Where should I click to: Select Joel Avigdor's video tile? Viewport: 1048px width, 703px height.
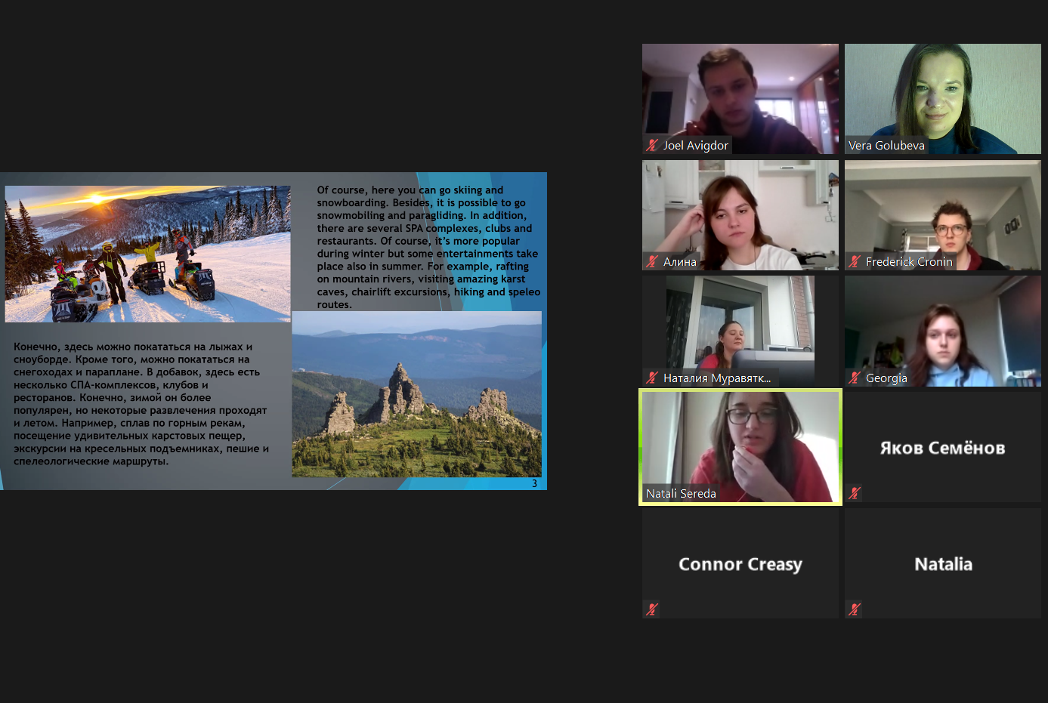pyautogui.click(x=740, y=99)
